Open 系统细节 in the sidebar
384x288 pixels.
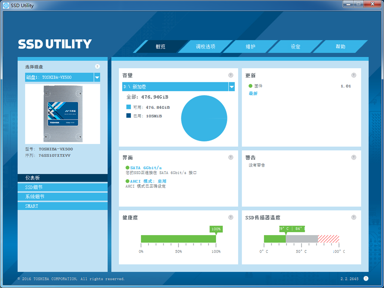pos(62,197)
